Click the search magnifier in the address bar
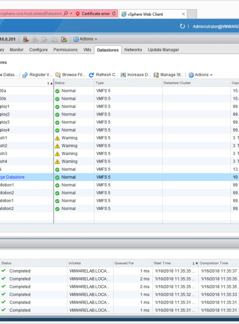Screen dimensions: 239x324 pyautogui.click(x=66, y=13)
